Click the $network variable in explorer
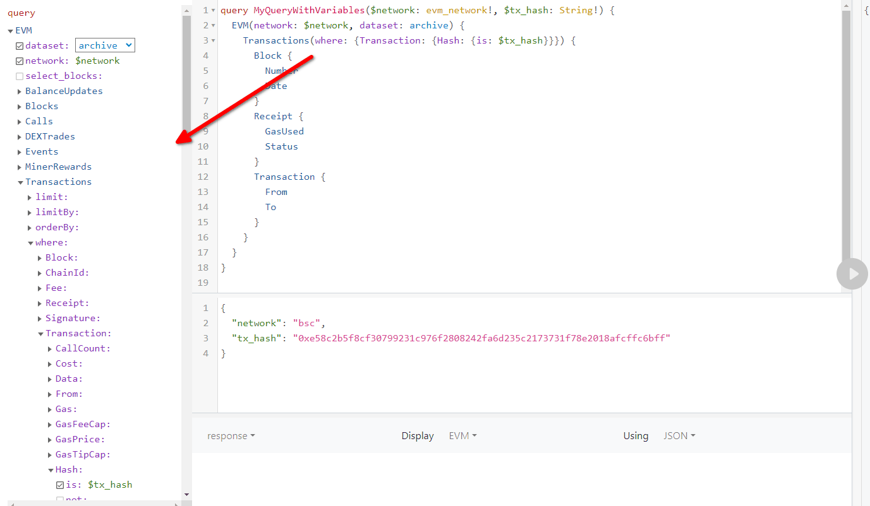870x506 pixels. pos(97,61)
